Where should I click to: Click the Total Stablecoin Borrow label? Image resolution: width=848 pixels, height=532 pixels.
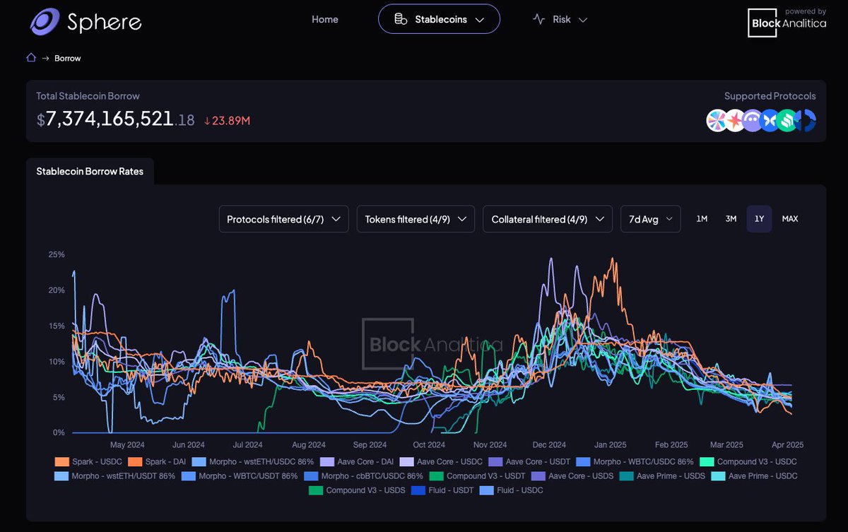click(88, 96)
